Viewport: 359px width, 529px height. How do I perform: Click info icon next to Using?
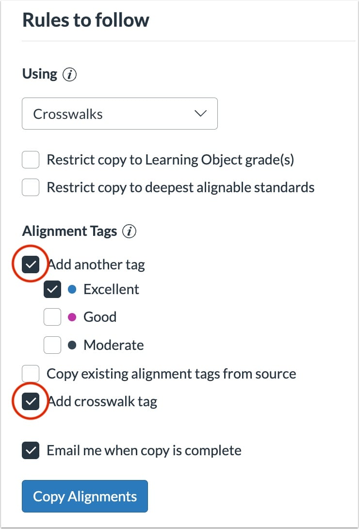click(69, 74)
